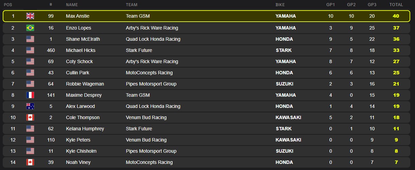This screenshot has height=170, width=415.
Task: Click the GP3 column header
Action: pos(372,5)
